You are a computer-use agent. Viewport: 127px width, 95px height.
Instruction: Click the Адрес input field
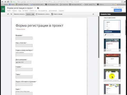pyautogui.click(x=24, y=93)
